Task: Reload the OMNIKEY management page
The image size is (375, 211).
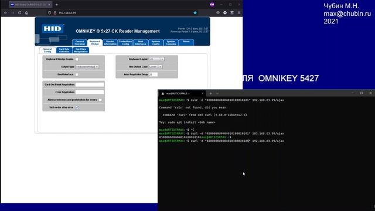Action: coord(19,13)
